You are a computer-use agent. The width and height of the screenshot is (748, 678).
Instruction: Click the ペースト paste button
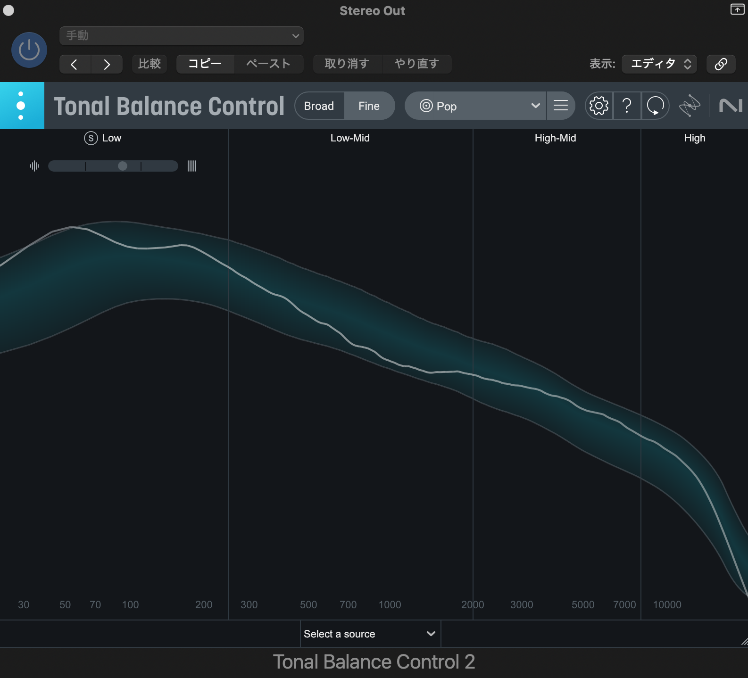coord(268,64)
